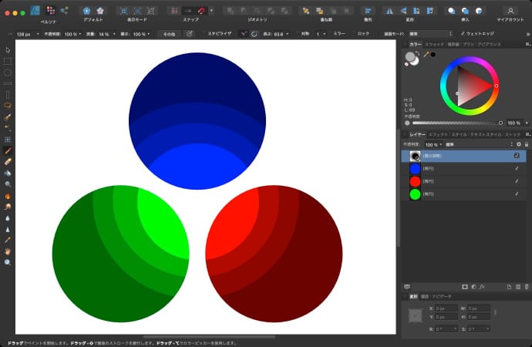
Task: Toggle visibility of the red ellipse layer
Action: (x=517, y=181)
